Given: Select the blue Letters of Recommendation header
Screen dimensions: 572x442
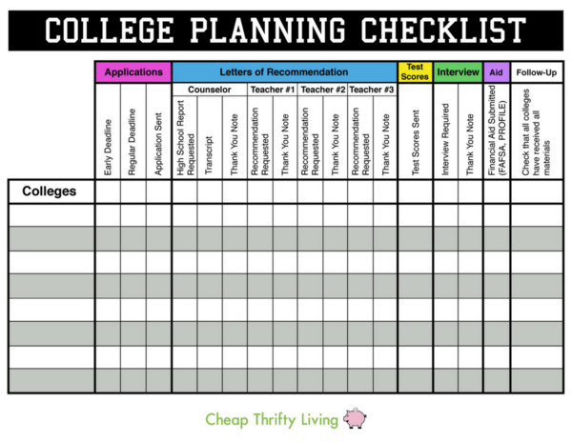Looking at the screenshot, I should pyautogui.click(x=284, y=72).
